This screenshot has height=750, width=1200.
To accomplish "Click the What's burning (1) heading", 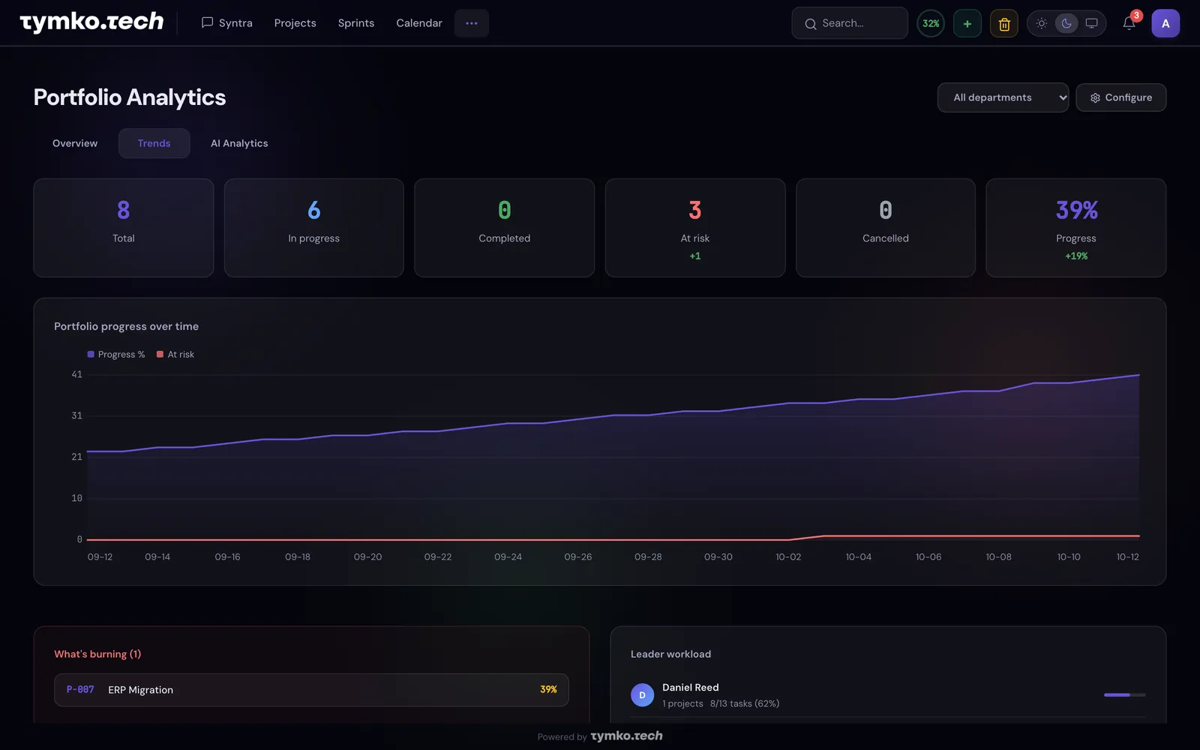I will (97, 654).
